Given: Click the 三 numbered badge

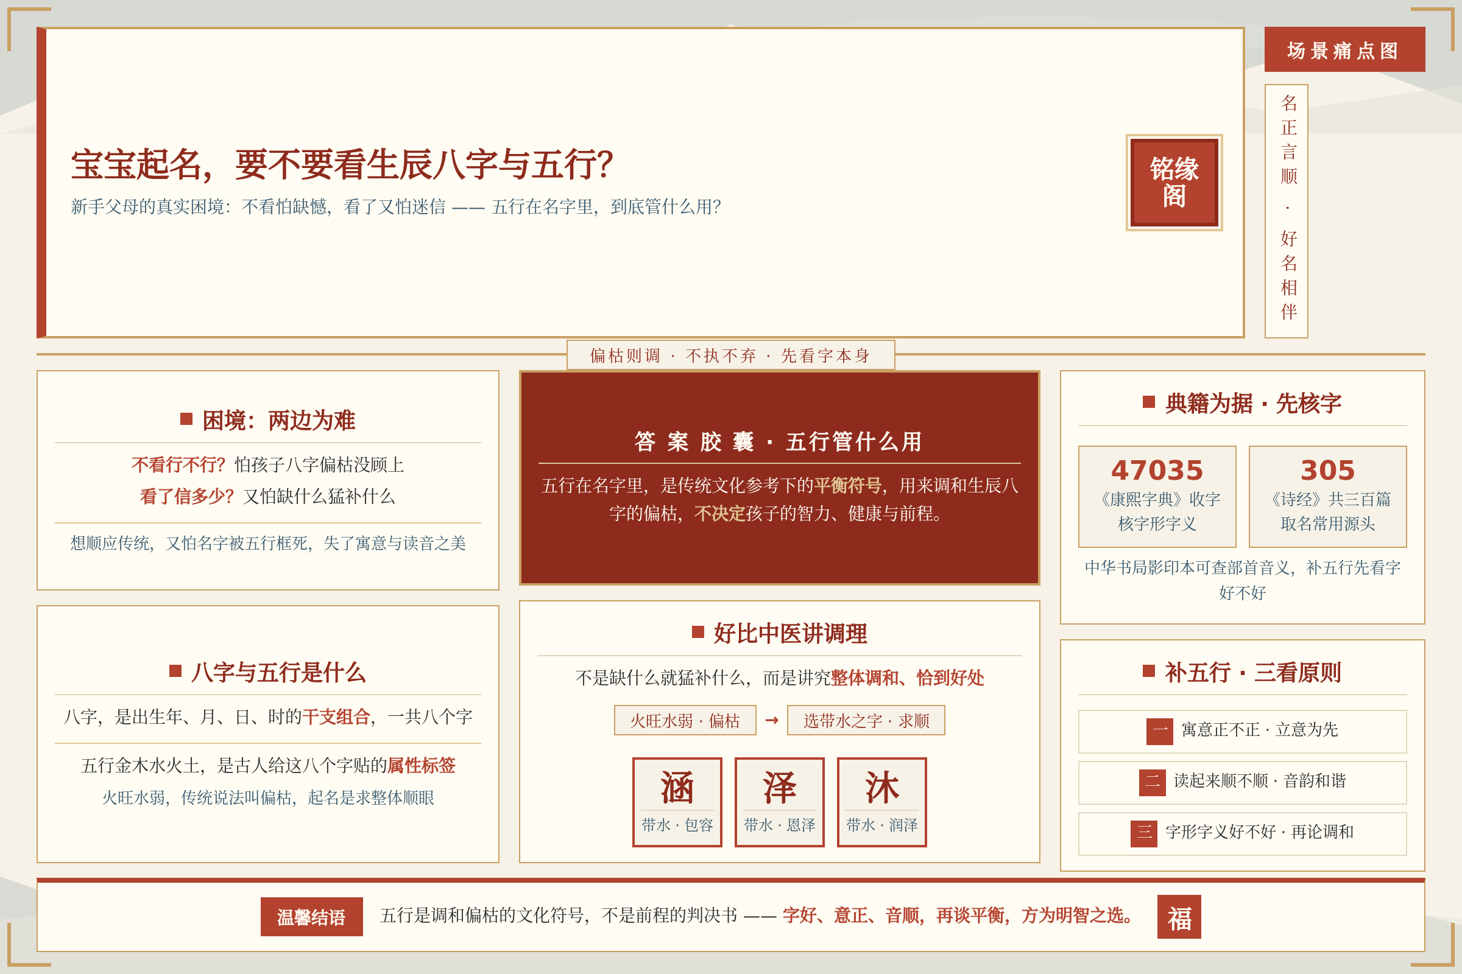Looking at the screenshot, I should point(1144,833).
